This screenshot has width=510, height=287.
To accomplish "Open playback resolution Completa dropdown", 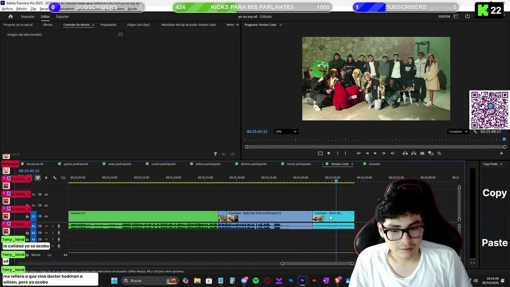I will (x=458, y=132).
